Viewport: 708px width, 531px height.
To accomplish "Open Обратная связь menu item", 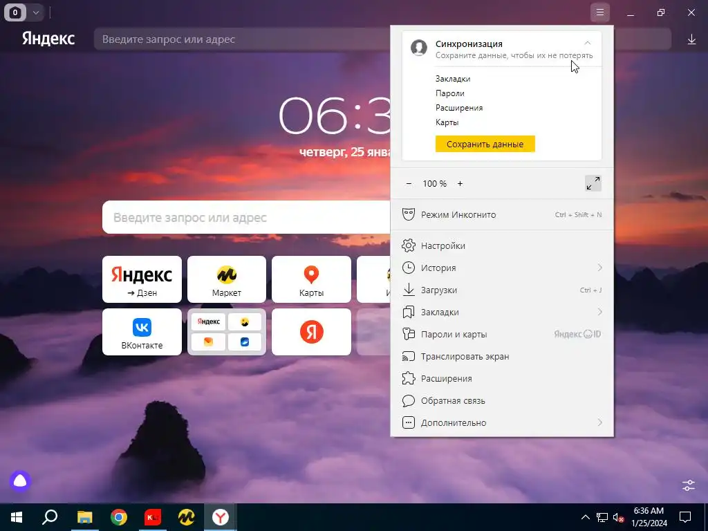I will coord(502,400).
